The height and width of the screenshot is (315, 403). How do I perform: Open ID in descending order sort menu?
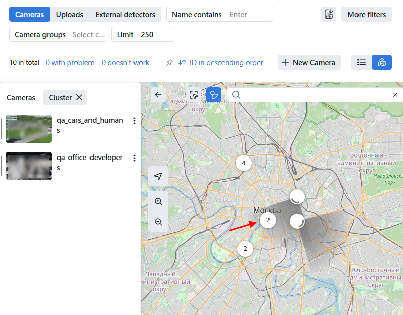tap(221, 63)
